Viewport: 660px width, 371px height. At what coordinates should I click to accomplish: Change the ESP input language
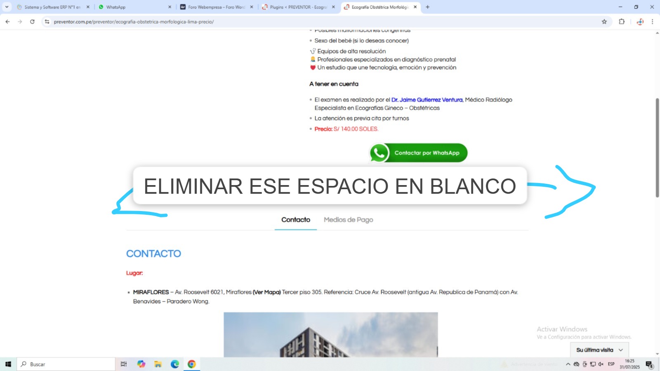611,364
